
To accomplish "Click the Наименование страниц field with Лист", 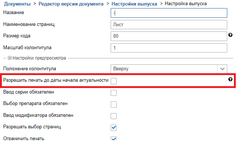I will (x=169, y=24).
